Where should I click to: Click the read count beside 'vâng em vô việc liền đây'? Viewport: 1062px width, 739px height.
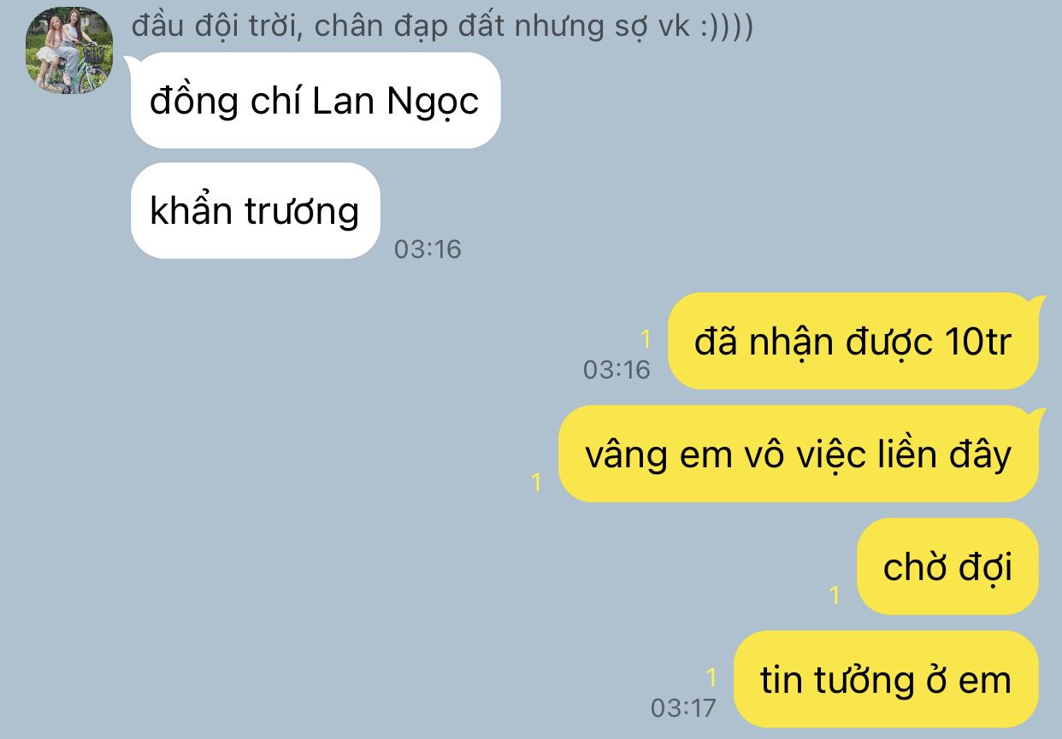tap(536, 483)
